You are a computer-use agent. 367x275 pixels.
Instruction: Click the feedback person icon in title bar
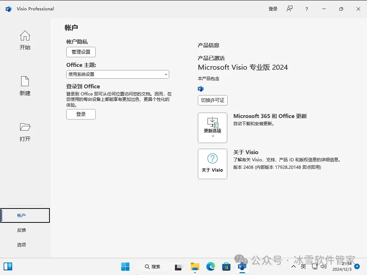coord(290,9)
